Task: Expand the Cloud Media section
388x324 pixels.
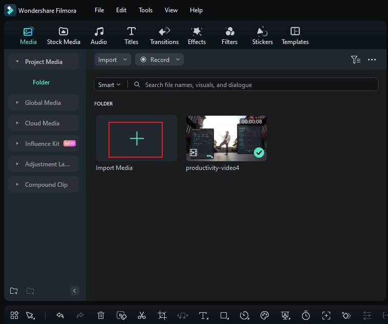Action: tap(17, 123)
